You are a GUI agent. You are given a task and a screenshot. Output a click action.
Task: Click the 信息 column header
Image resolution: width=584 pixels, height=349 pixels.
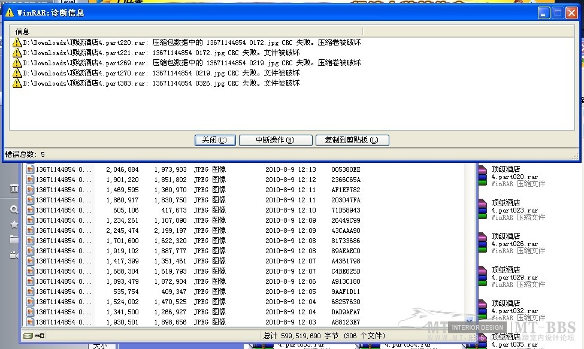point(187,32)
